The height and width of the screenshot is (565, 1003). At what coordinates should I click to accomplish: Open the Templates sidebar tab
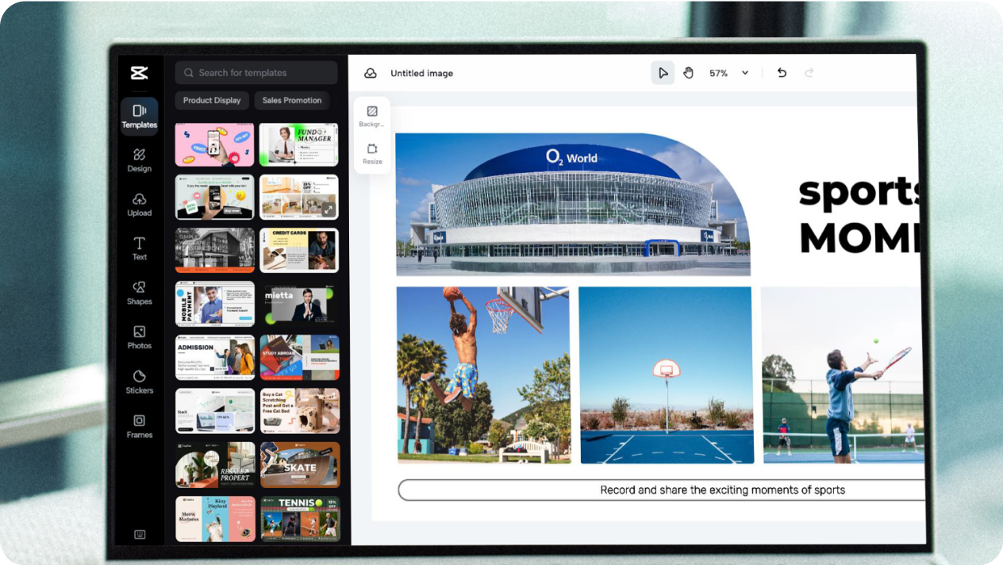pyautogui.click(x=139, y=116)
